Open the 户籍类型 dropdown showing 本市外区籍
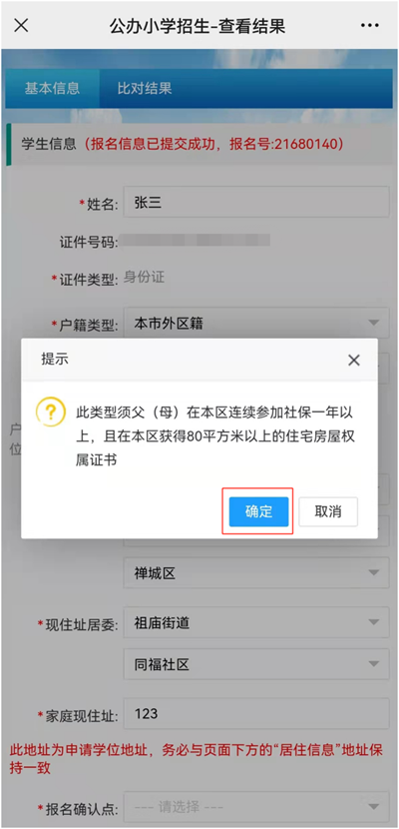 tap(256, 323)
